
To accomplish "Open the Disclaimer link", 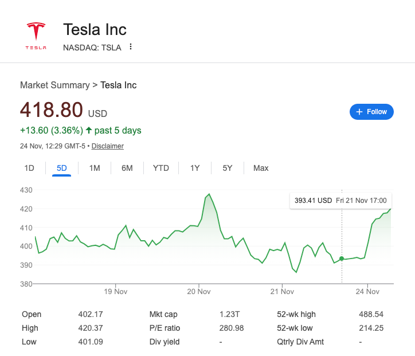I will click(x=107, y=146).
